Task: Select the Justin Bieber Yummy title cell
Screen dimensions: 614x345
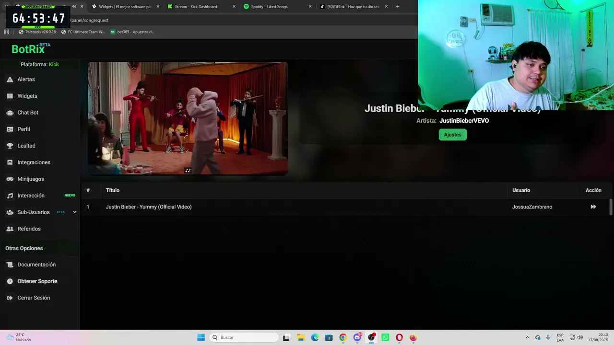Action: point(149,207)
